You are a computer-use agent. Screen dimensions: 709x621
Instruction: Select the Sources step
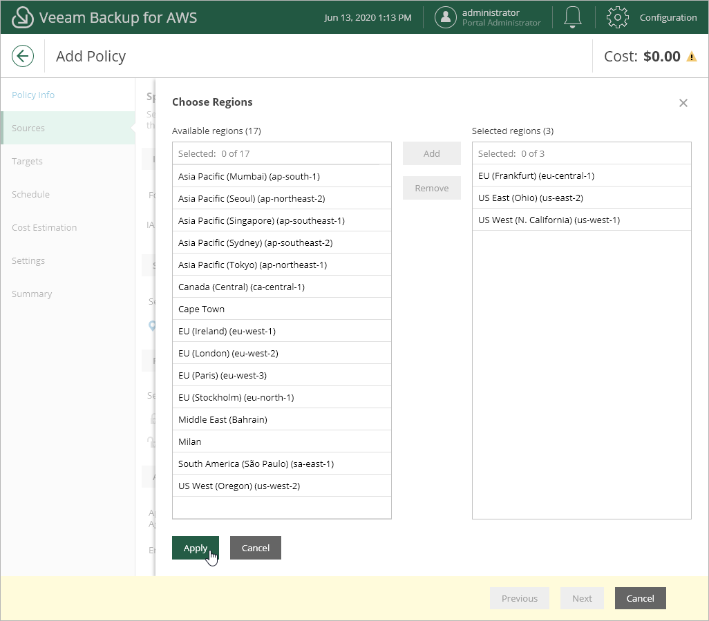pyautogui.click(x=68, y=128)
